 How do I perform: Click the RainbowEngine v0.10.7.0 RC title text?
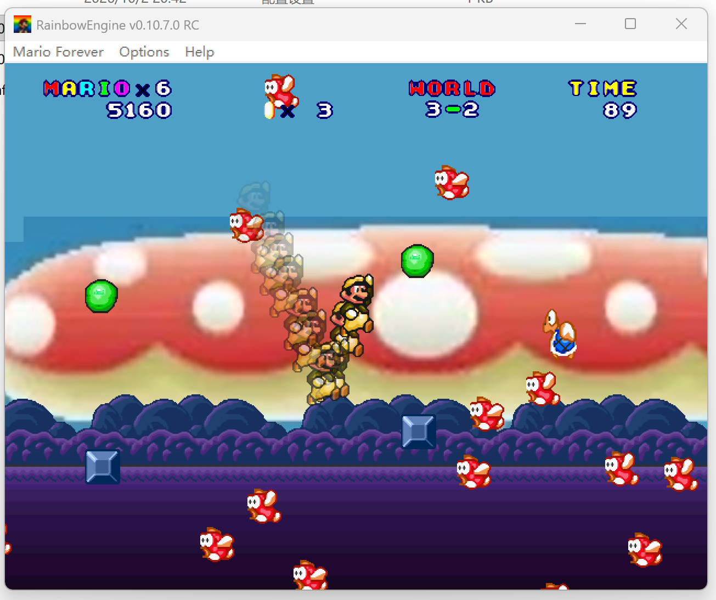(118, 25)
